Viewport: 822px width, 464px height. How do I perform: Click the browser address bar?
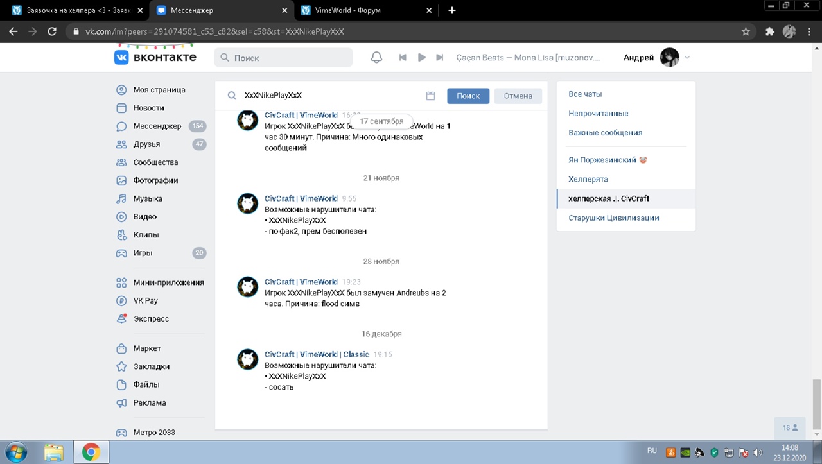[x=411, y=31]
